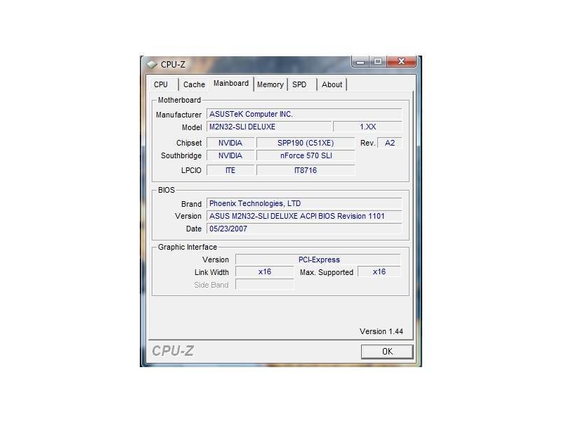Select the Mainboard tab
This screenshot has height=422, width=562.
click(231, 84)
